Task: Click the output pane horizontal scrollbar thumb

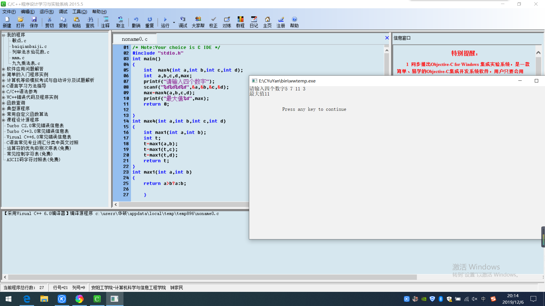Action: pos(212,277)
